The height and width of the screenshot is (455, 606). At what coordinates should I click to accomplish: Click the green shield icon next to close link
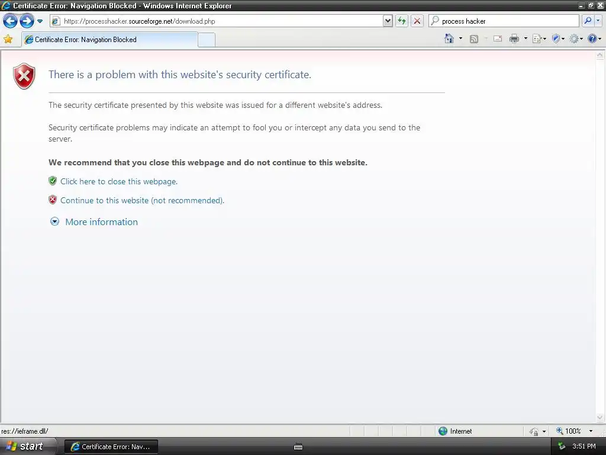coord(53,181)
